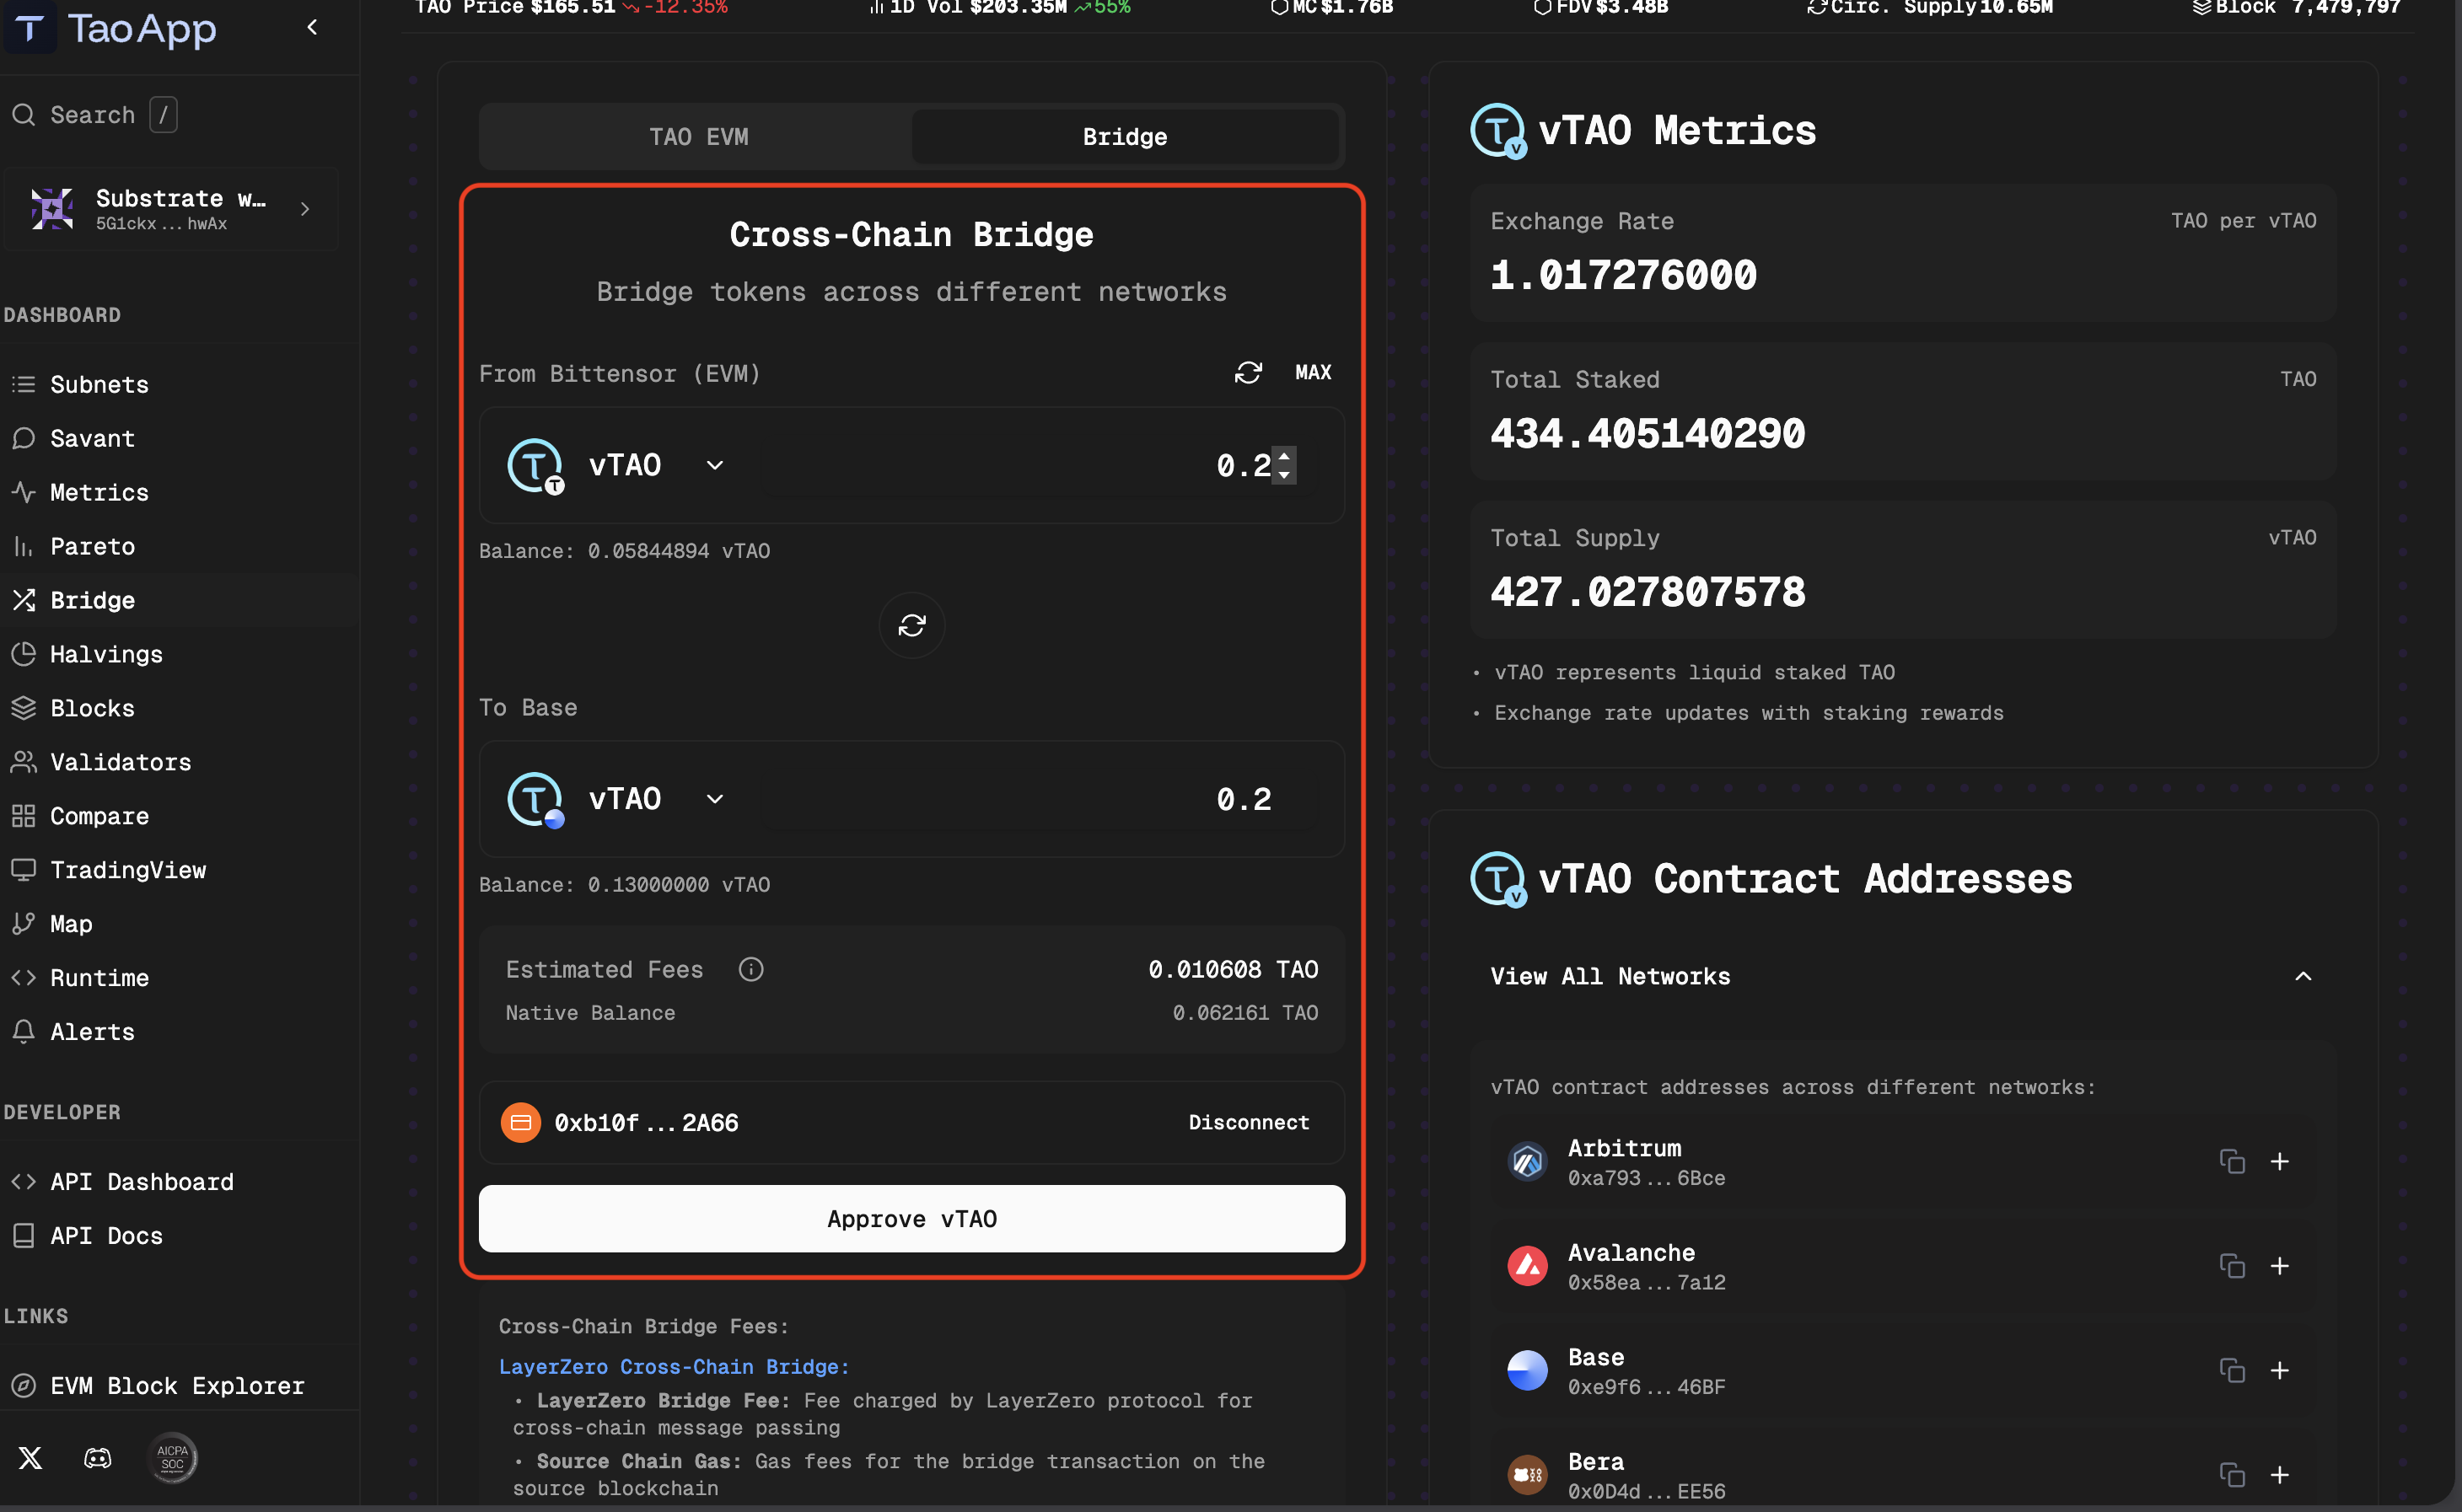Switch to the TAO EVM tab

698,137
